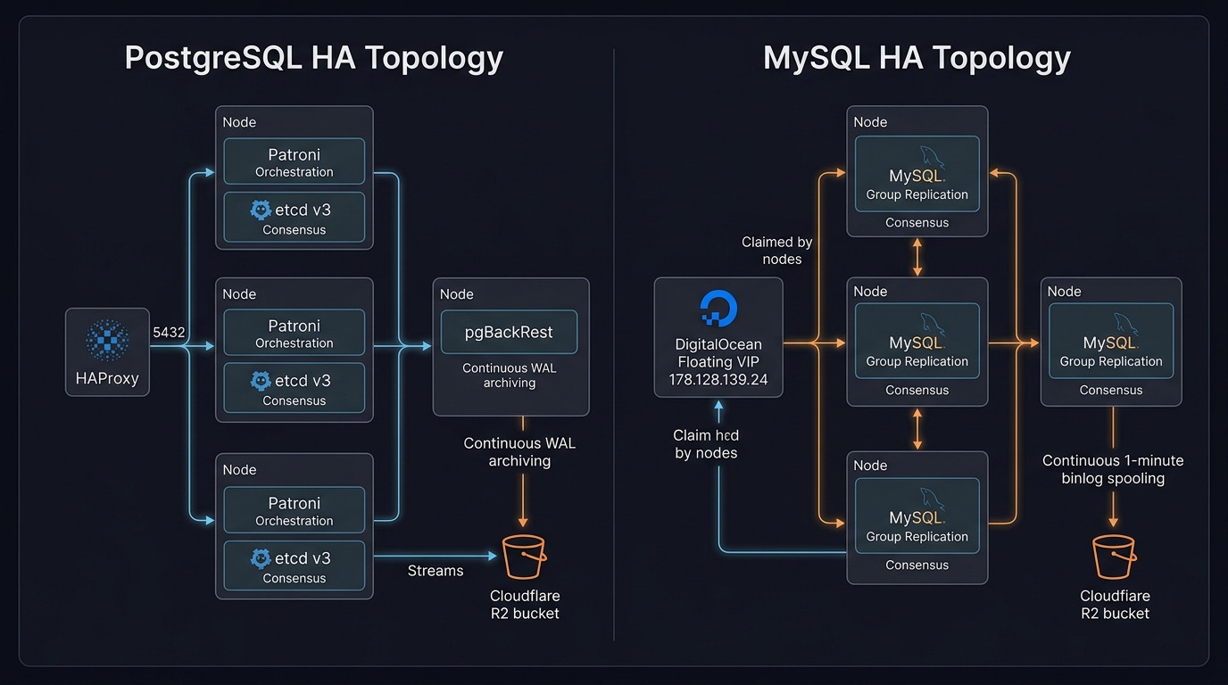Select the MySQL HA Topology heading
This screenshot has height=685, width=1228.
(x=917, y=58)
